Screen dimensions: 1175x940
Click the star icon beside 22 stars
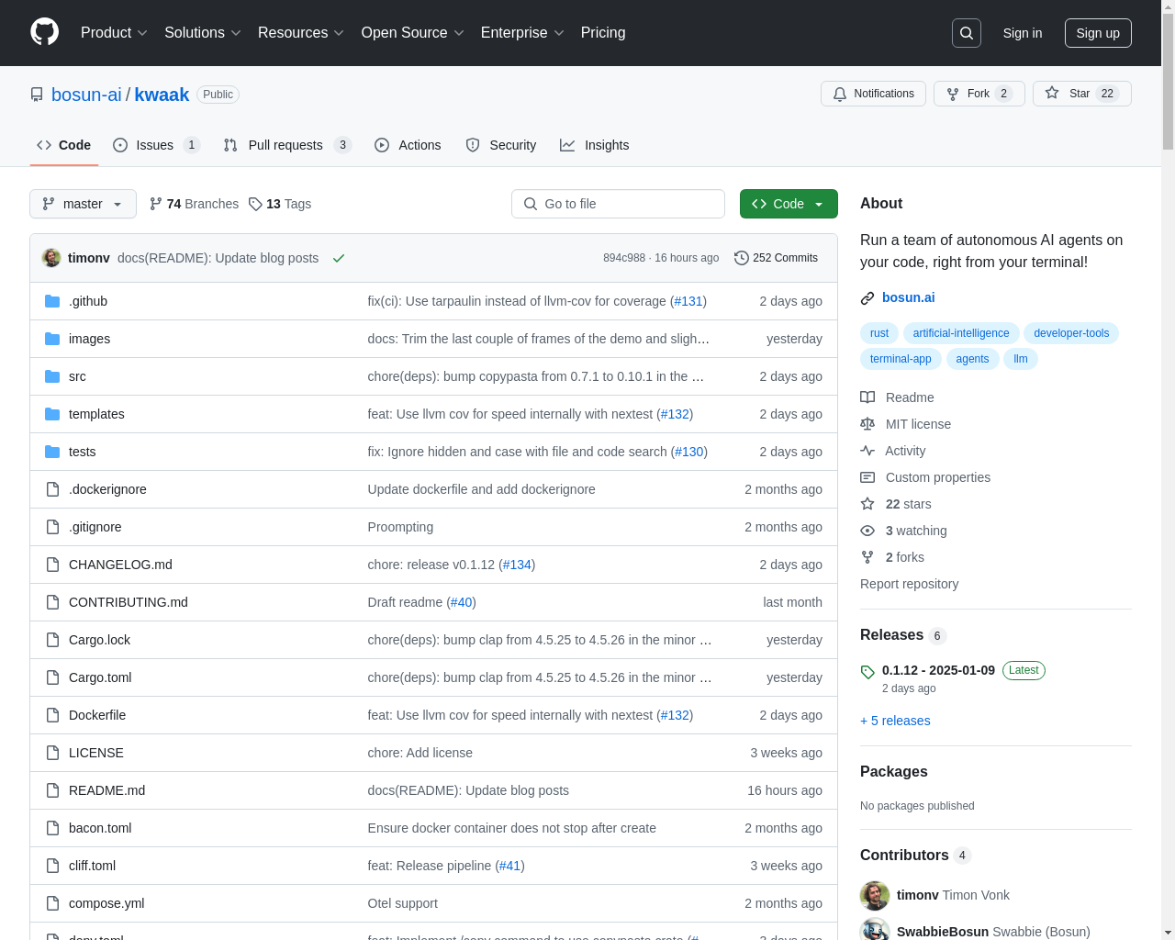click(867, 504)
